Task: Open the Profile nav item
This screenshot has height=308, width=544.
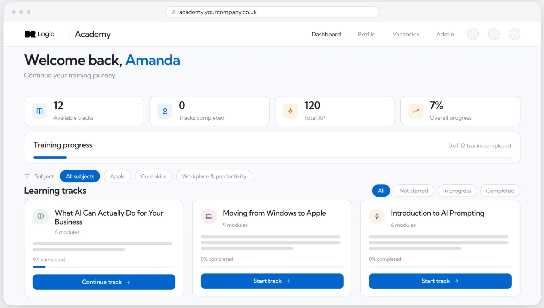Action: pos(366,34)
